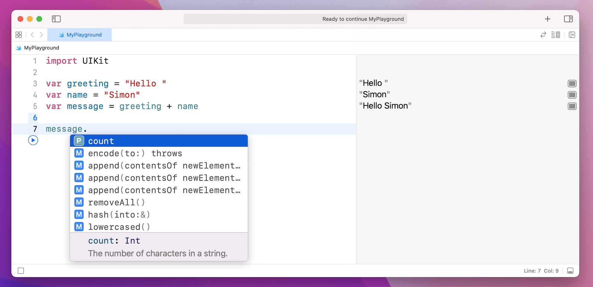593x287 pixels.
Task: Go back in editor history
Action: coord(32,35)
